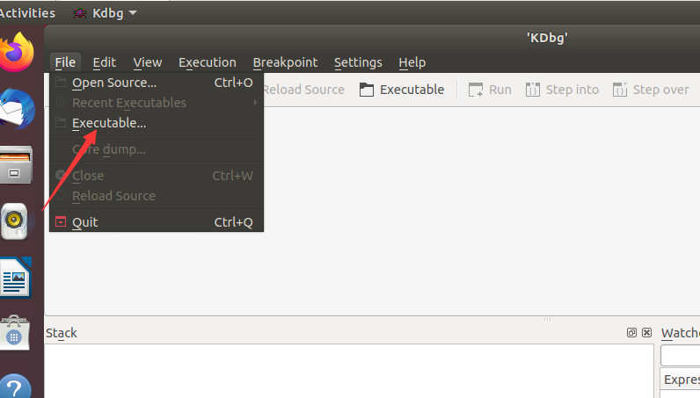
Task: Open the Help menu
Action: click(x=412, y=62)
